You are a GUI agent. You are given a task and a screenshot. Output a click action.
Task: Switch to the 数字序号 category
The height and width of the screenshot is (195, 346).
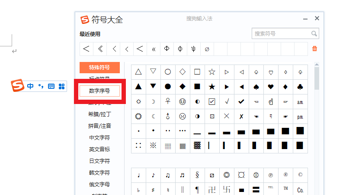pos(99,91)
